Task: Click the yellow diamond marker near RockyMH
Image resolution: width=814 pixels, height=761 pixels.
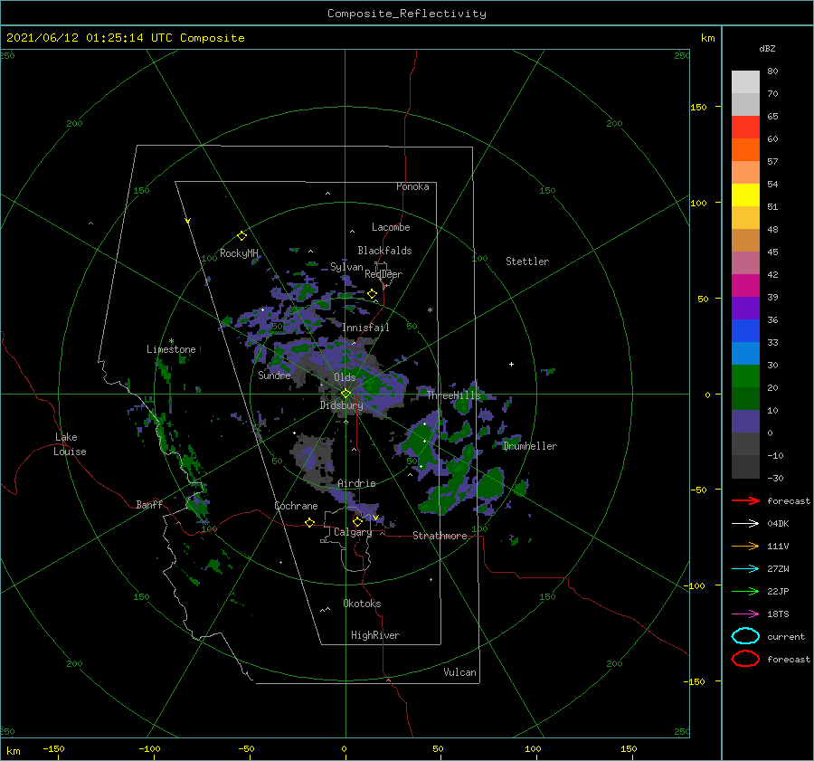Action: click(x=241, y=236)
